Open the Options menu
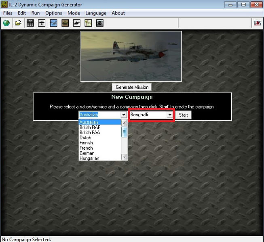Viewport: 264px width, 242px height. pos(54,13)
